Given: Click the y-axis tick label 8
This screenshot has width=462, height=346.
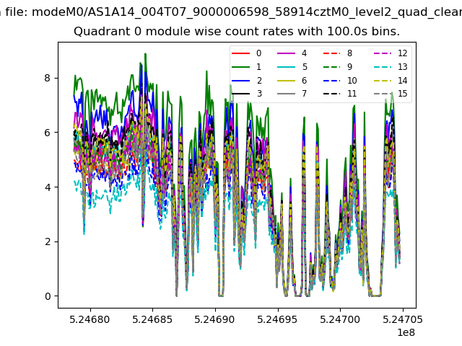Looking at the screenshot, I should 48,78.
